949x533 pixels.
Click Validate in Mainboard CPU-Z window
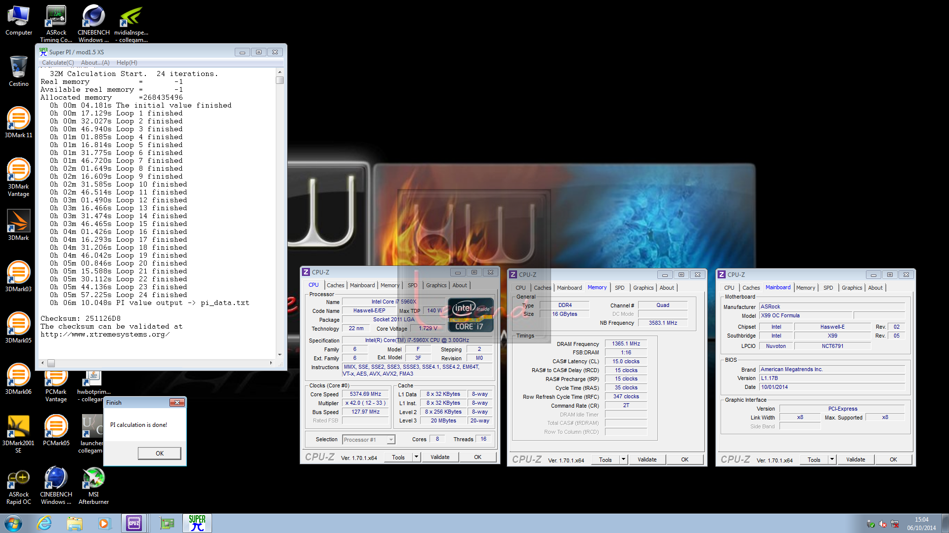(856, 459)
